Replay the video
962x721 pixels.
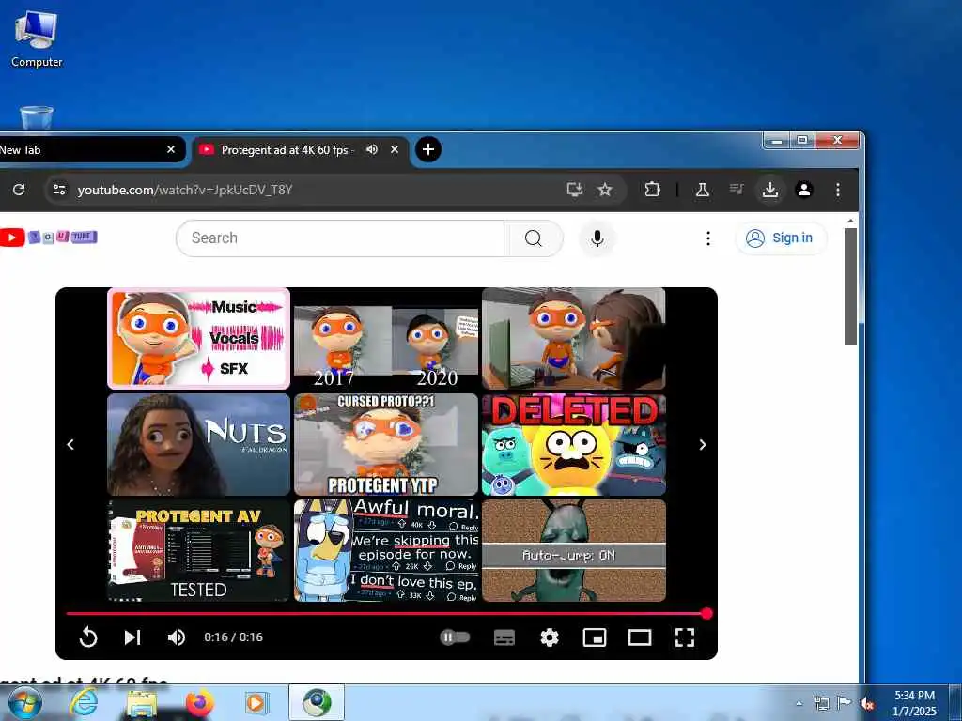pyautogui.click(x=88, y=637)
